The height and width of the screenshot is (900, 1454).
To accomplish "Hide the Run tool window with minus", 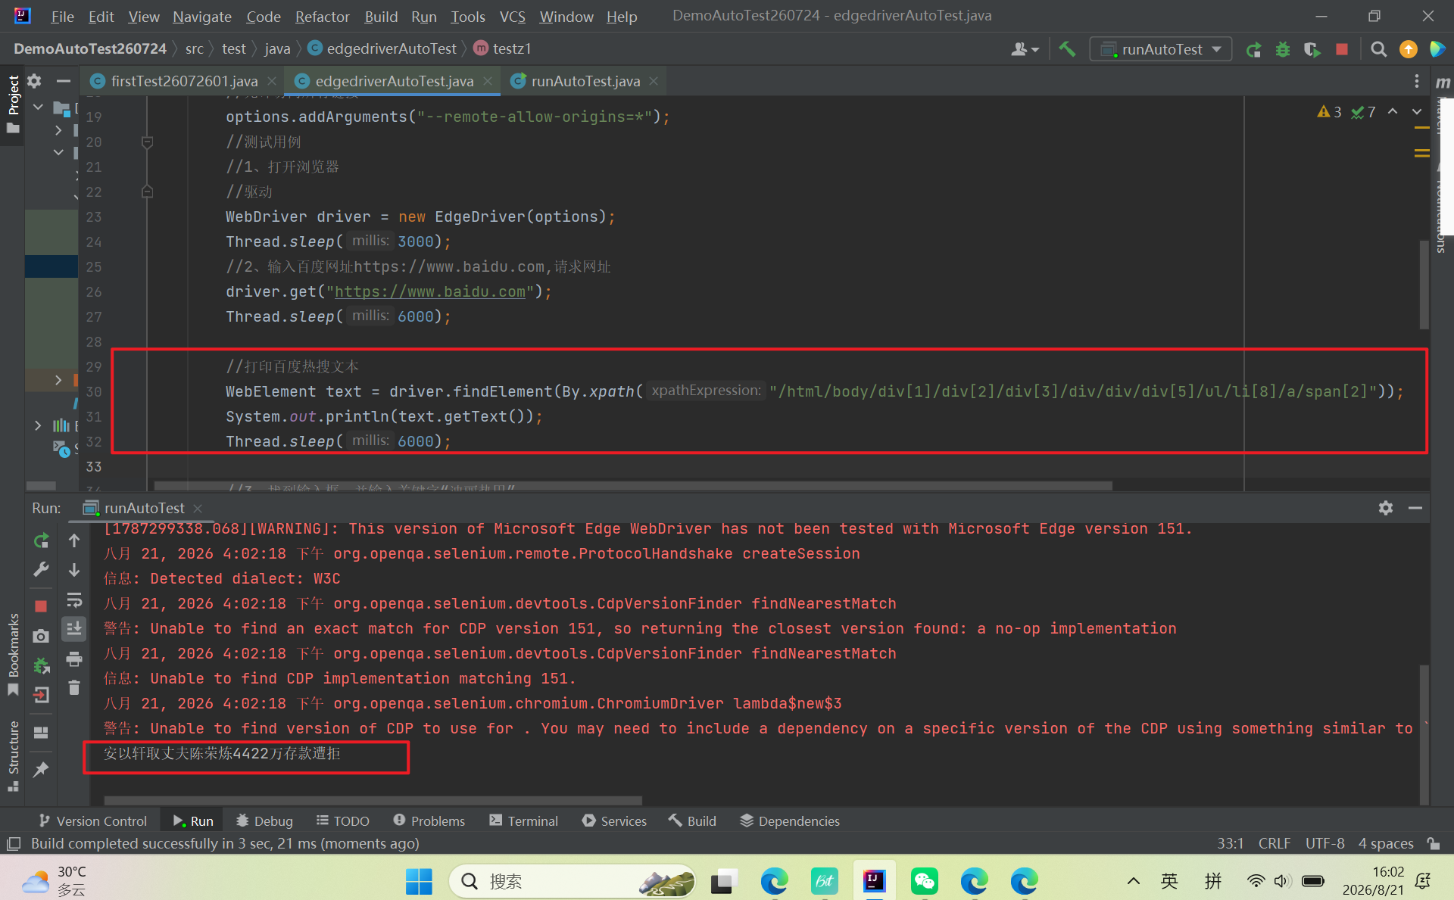I will click(x=1415, y=508).
